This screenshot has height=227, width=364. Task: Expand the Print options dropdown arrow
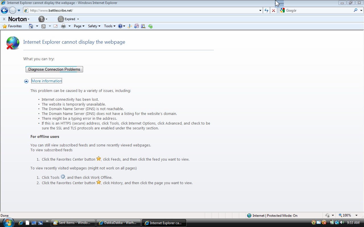pos(69,26)
